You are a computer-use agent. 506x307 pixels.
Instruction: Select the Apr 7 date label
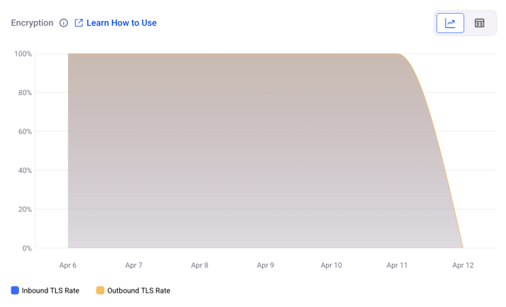(x=134, y=266)
